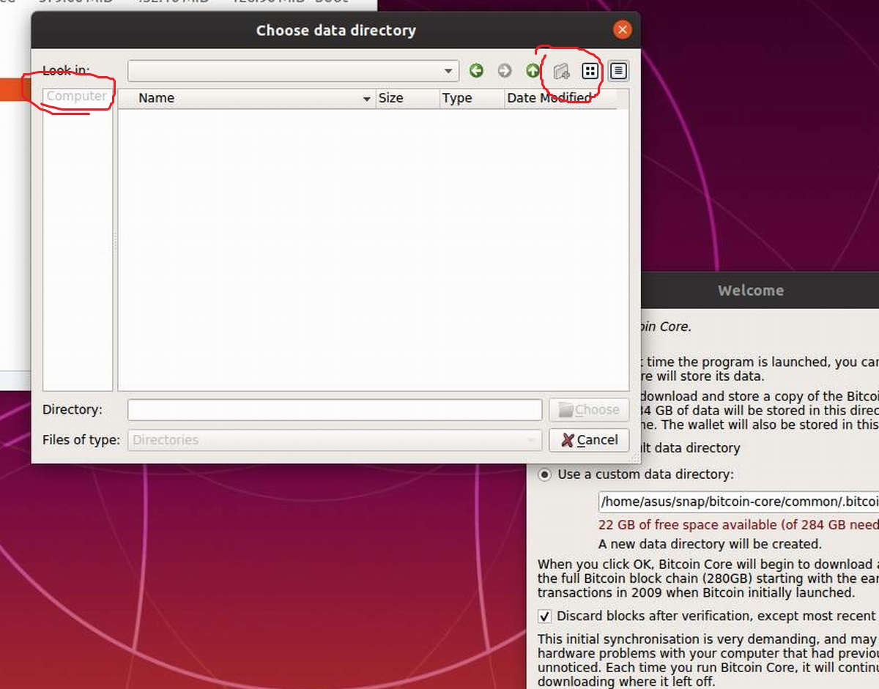Toggle Discard blocks after verification checkbox
This screenshot has height=689, width=879.
(x=544, y=617)
